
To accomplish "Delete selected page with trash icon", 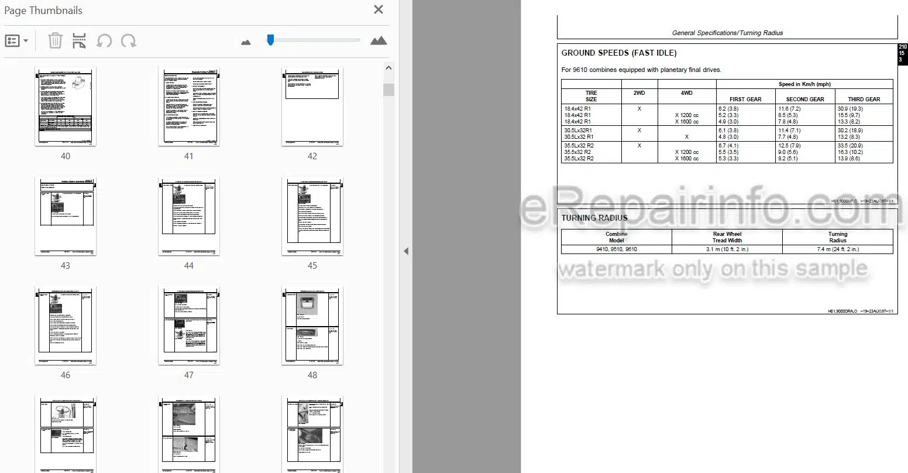I will point(55,41).
